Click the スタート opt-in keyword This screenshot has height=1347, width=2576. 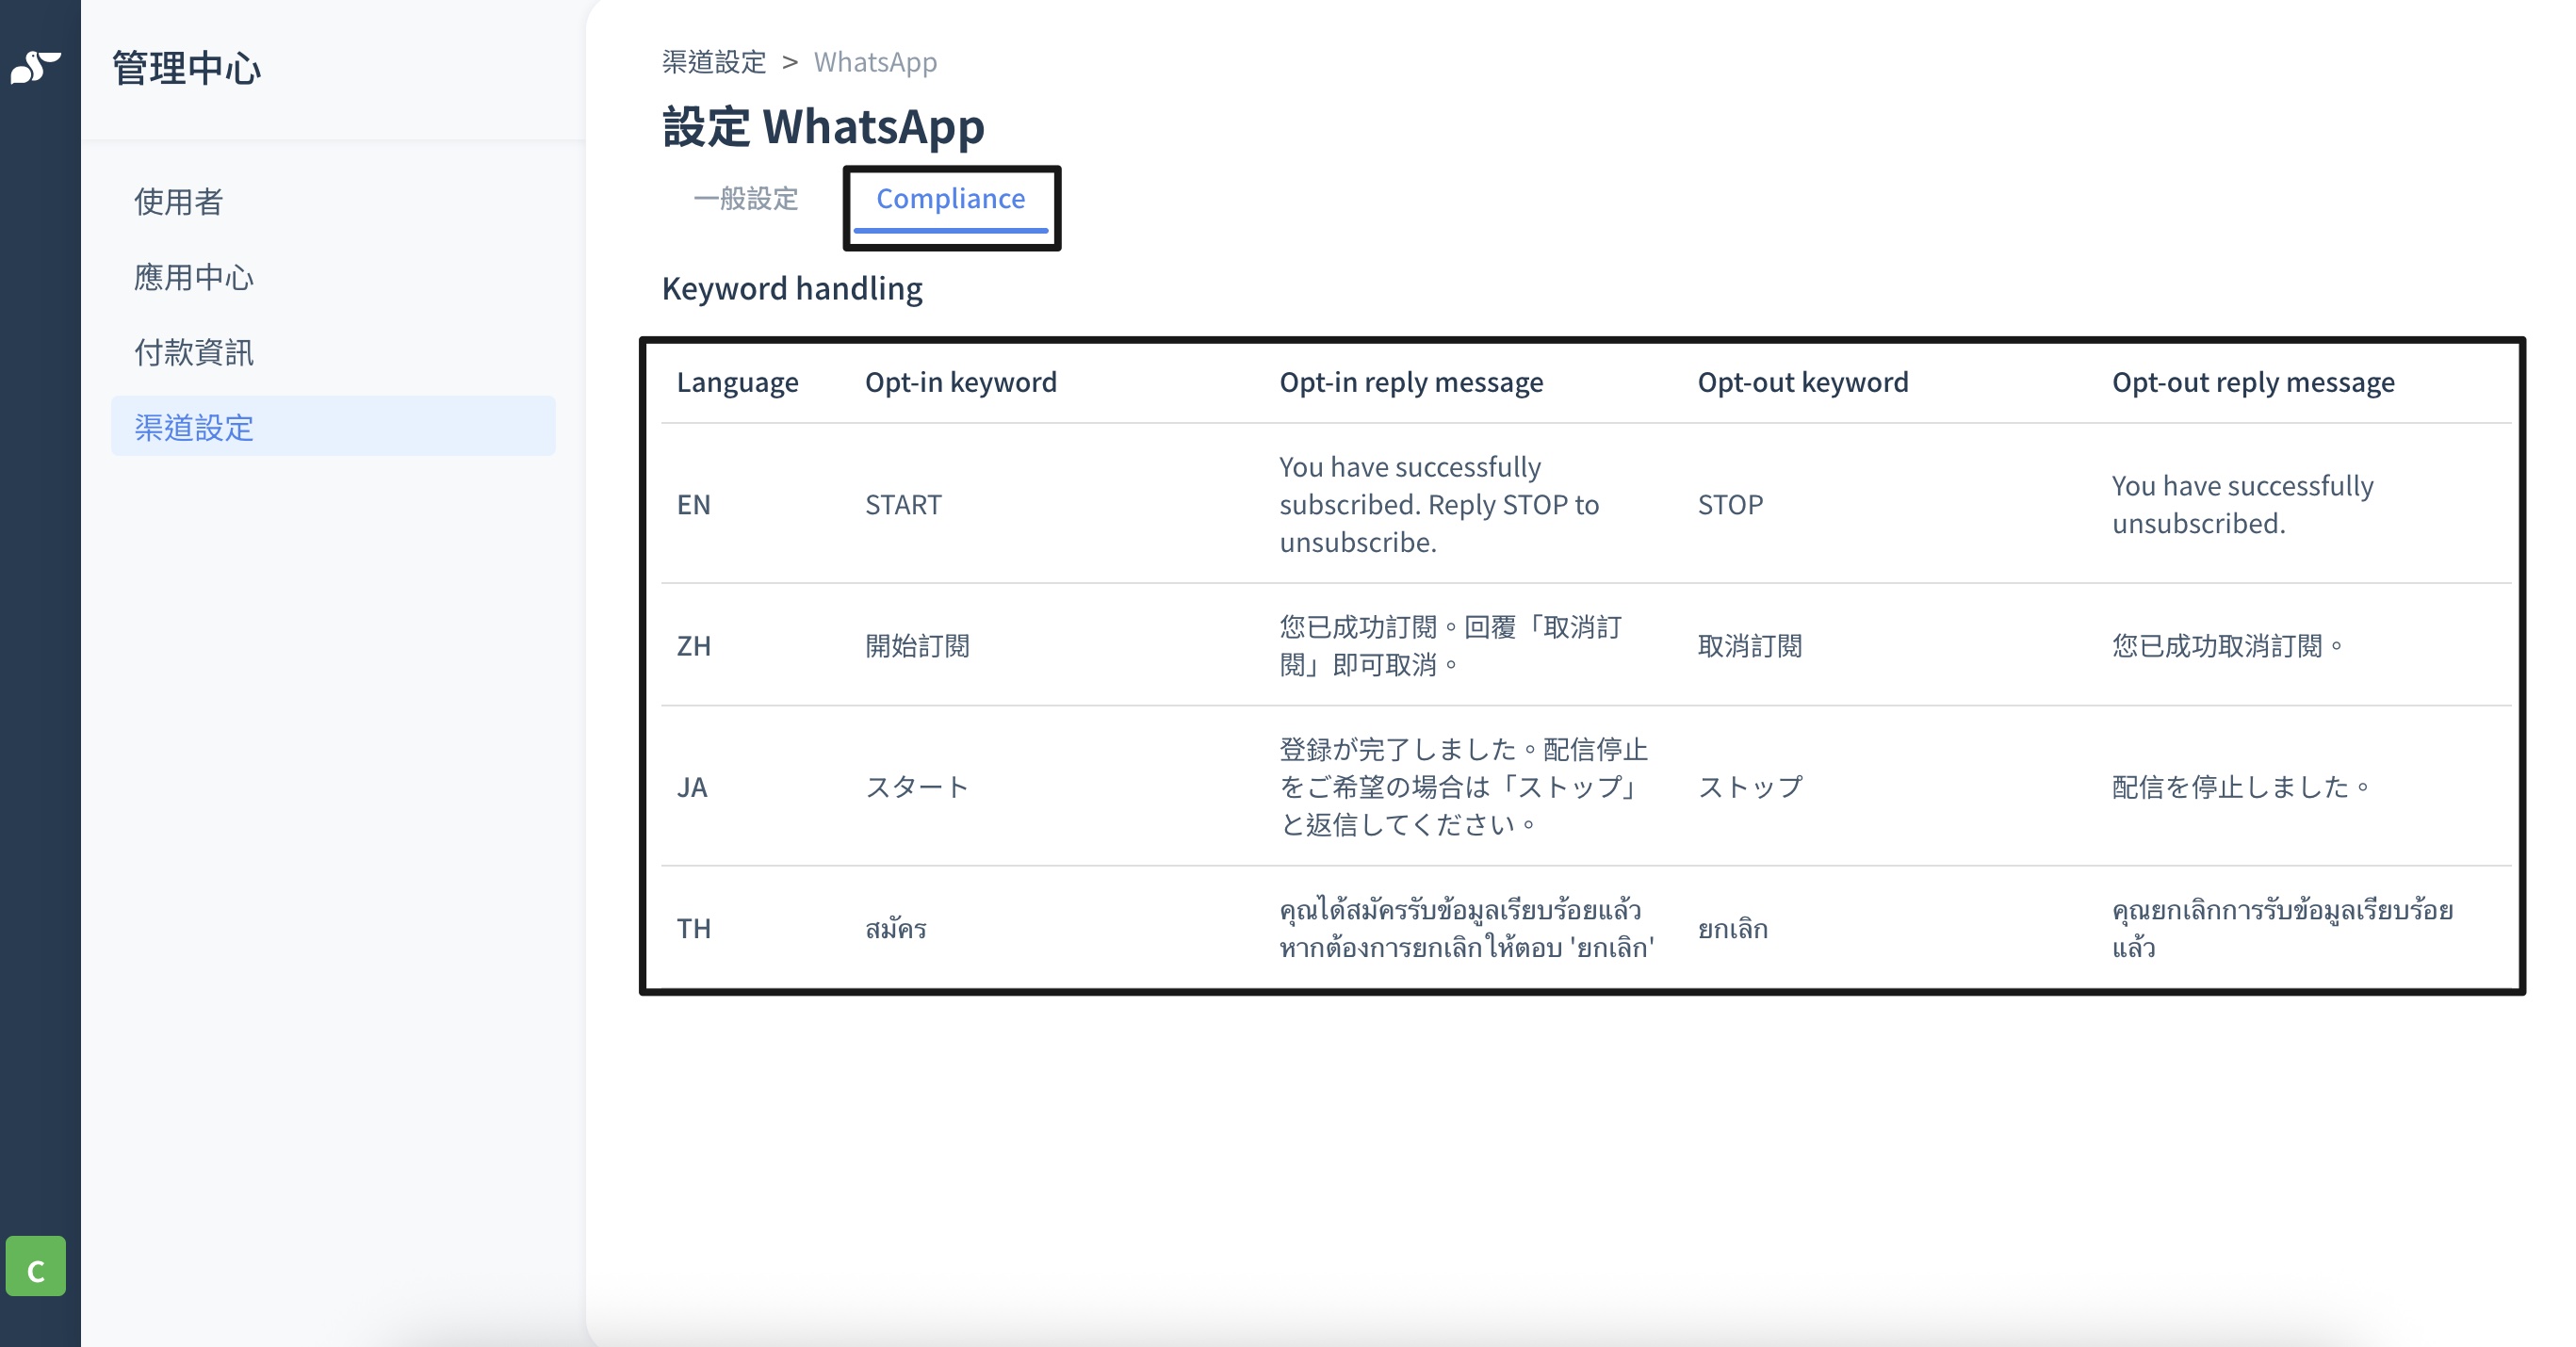tap(917, 787)
